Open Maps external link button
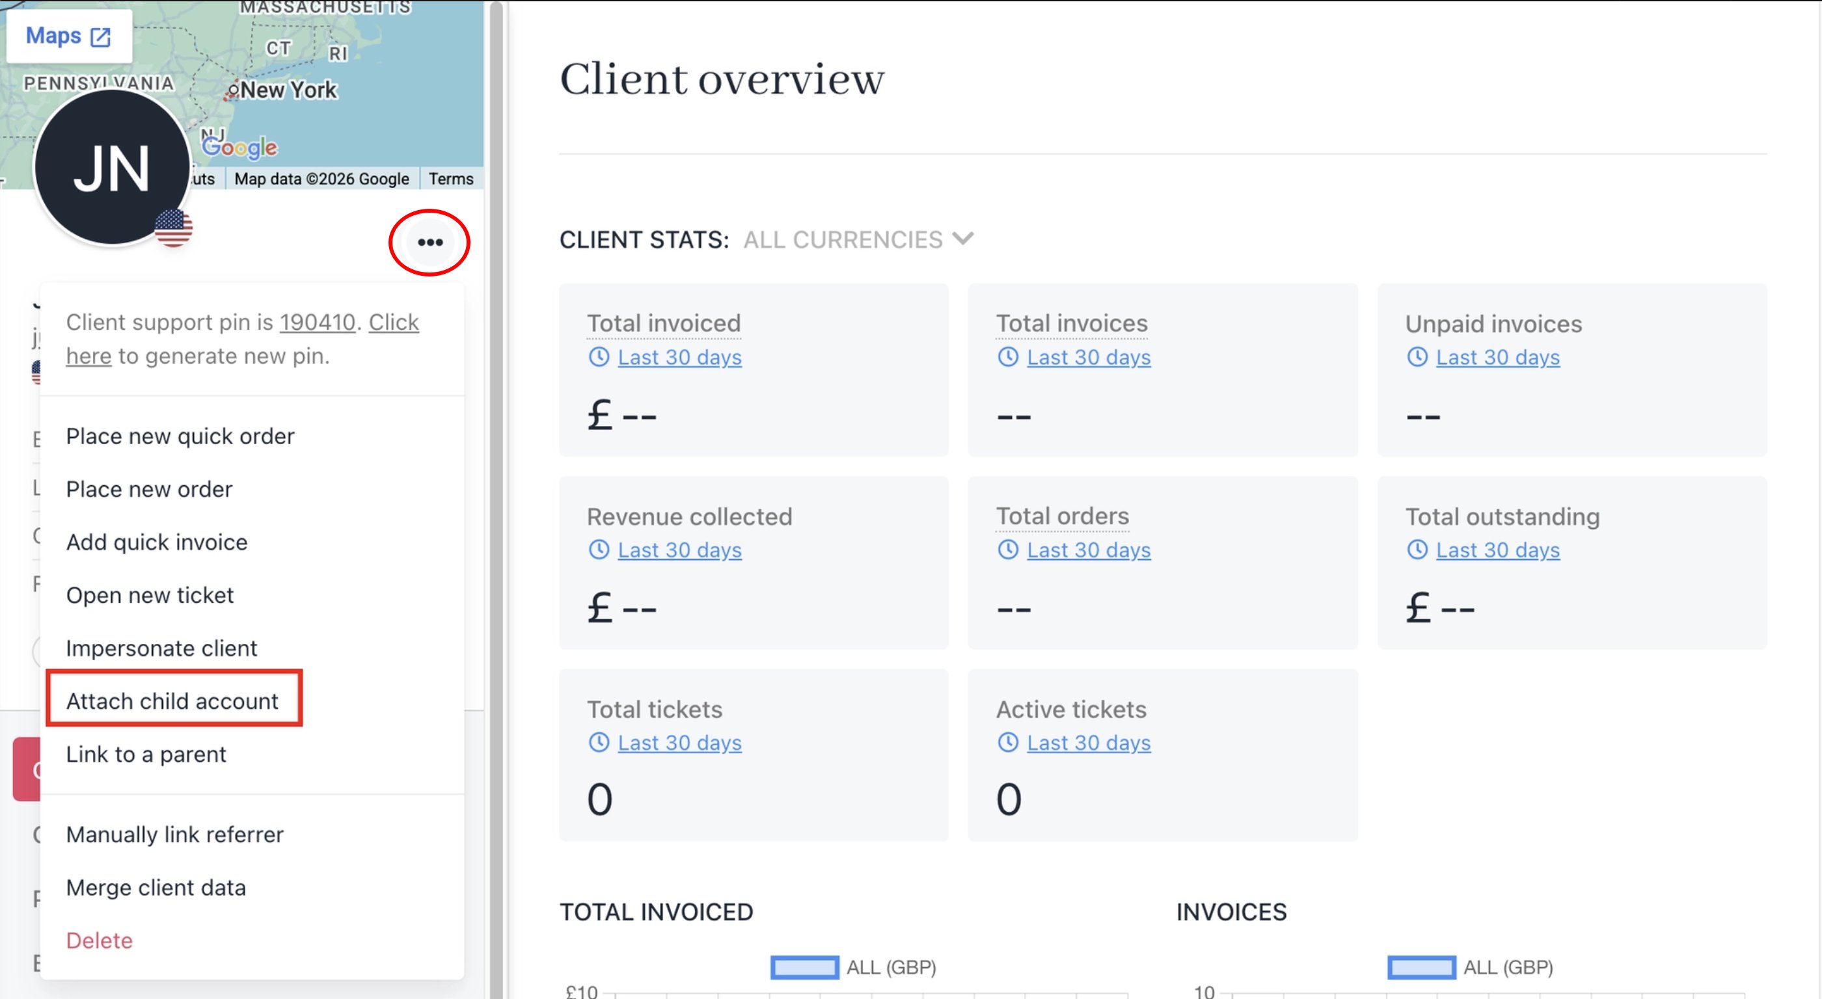 point(68,35)
